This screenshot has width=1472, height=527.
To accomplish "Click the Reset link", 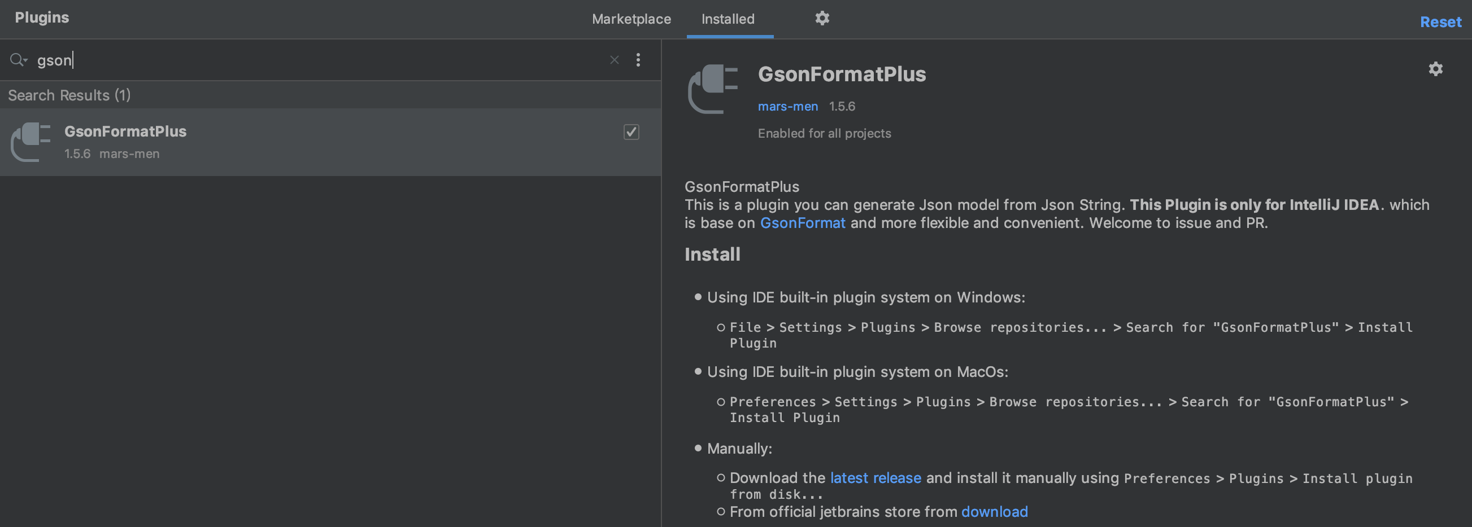I will click(1440, 22).
